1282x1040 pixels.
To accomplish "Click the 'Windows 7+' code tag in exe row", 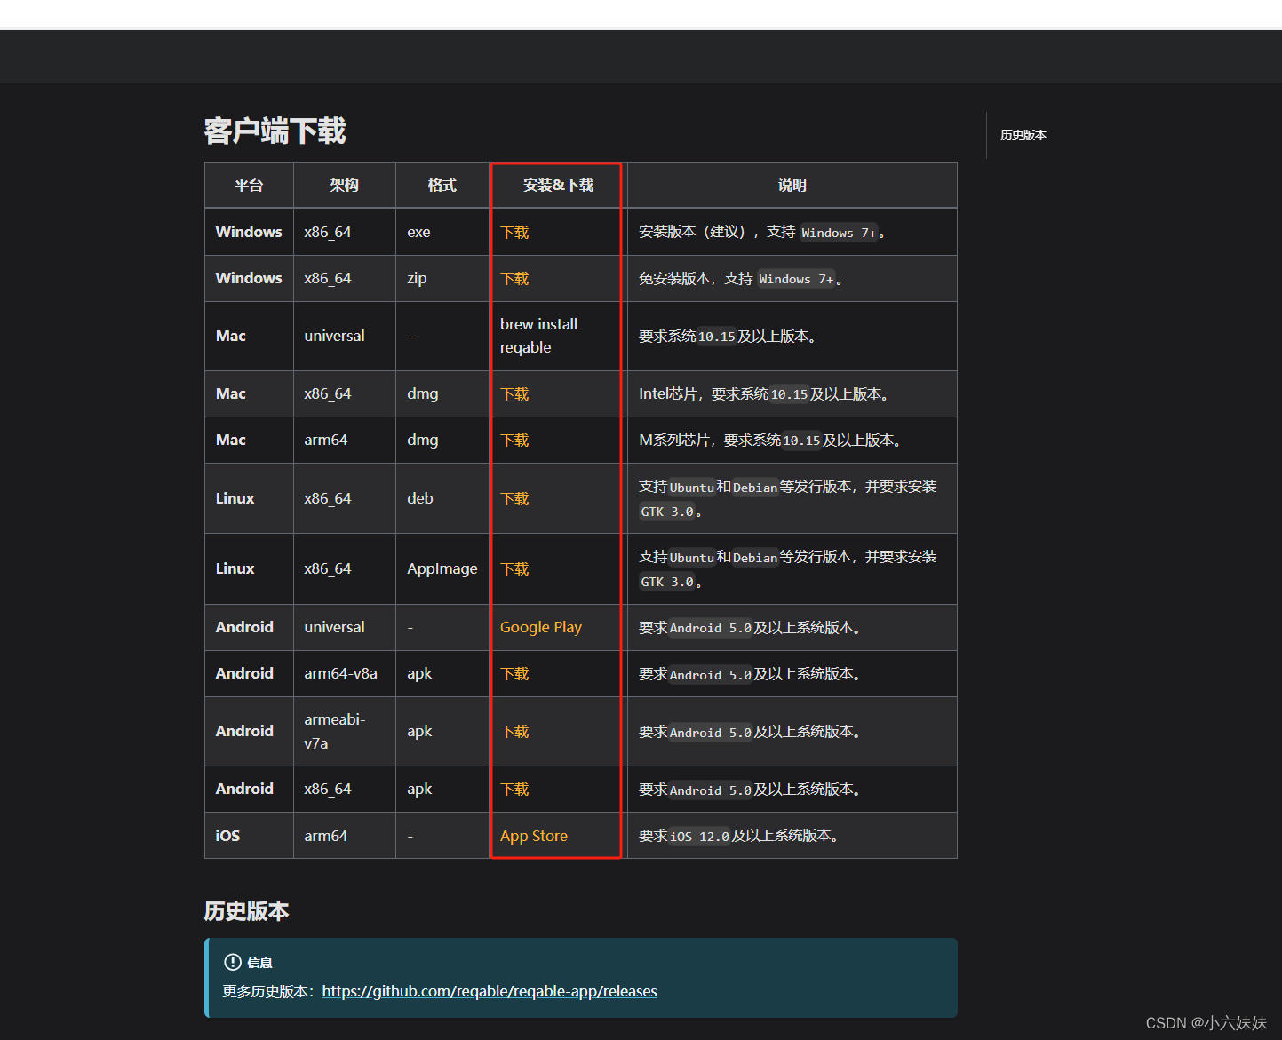I will pos(839,233).
